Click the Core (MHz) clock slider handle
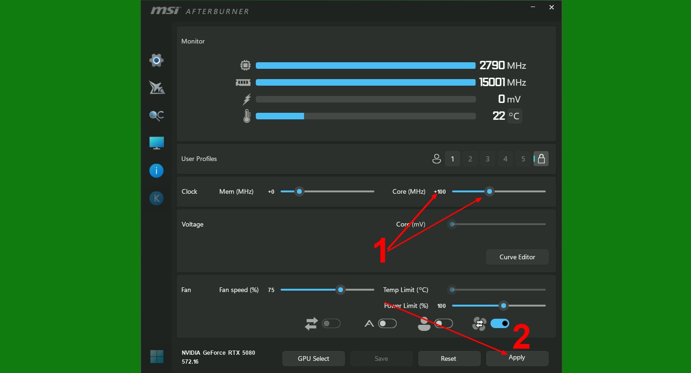This screenshot has height=373, width=691. pyautogui.click(x=490, y=191)
